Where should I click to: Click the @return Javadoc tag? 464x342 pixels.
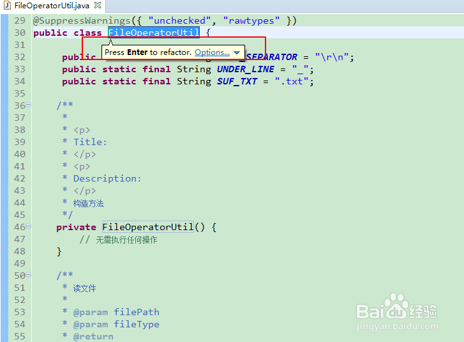93,337
